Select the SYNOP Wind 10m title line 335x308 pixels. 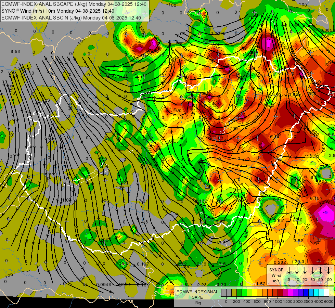58,11
